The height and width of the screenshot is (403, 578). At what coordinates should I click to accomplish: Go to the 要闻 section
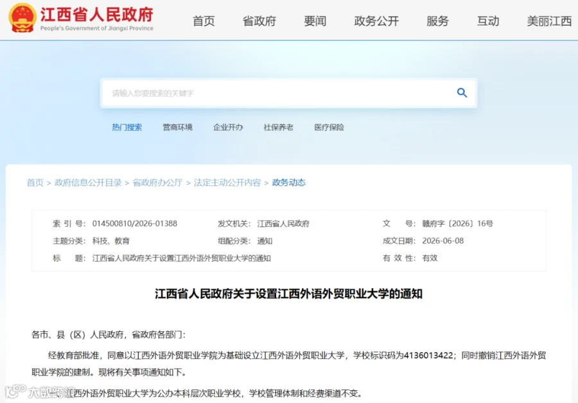[315, 21]
